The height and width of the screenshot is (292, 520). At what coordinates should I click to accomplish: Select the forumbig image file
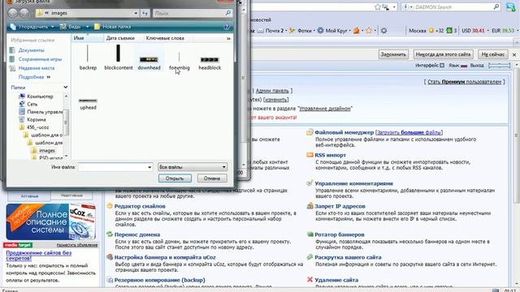tap(180, 62)
